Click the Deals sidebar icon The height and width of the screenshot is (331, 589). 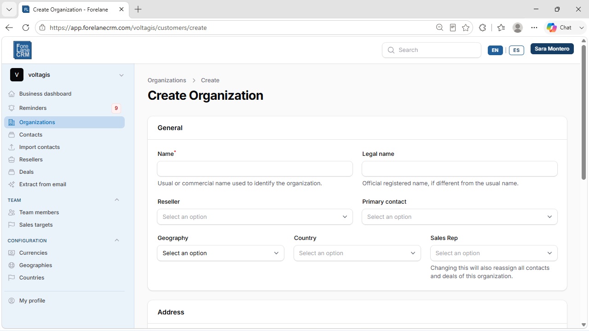pos(12,172)
